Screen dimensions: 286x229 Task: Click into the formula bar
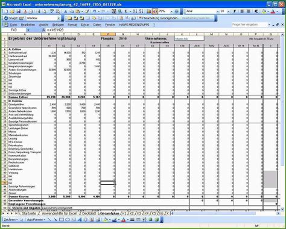[x=164, y=30]
